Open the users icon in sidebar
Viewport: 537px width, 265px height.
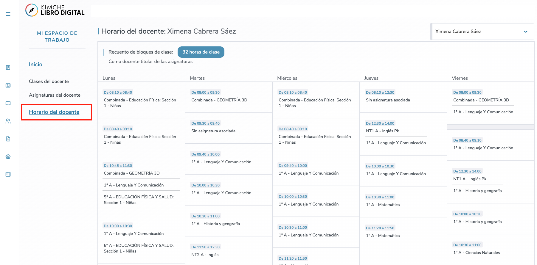(x=8, y=121)
